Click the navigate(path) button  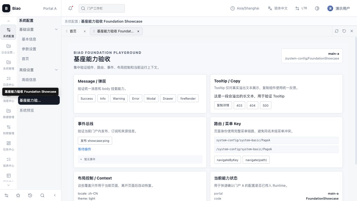[x=256, y=160]
